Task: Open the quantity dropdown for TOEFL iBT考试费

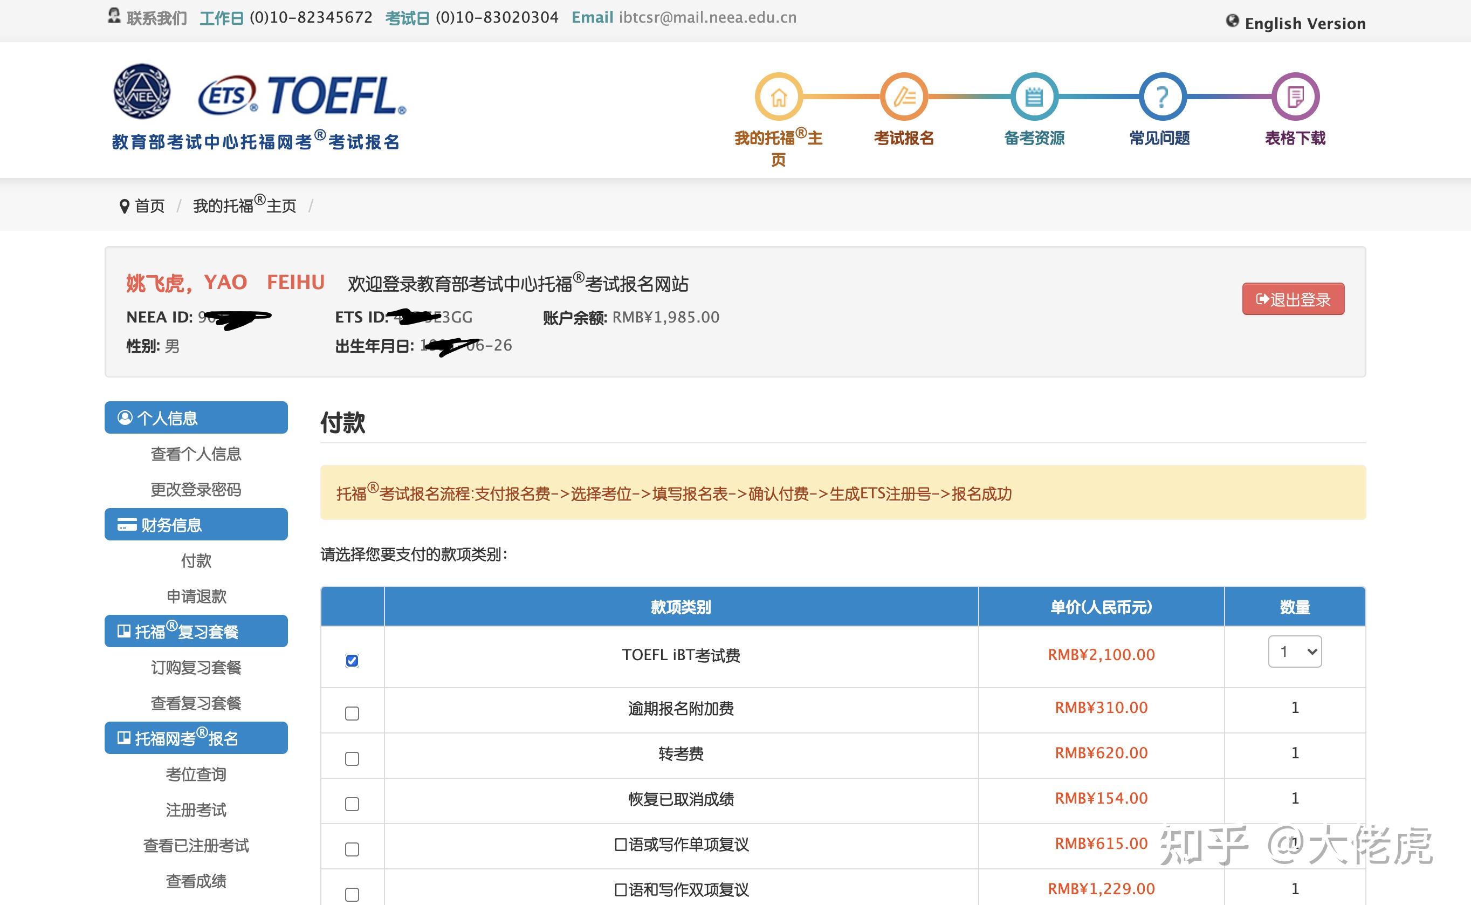Action: (1295, 651)
